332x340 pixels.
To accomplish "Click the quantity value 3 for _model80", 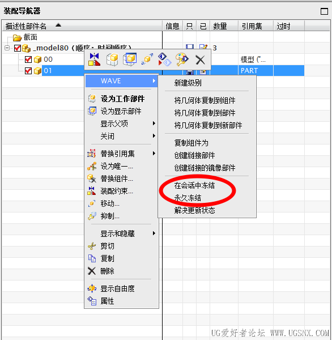I will click(215, 48).
